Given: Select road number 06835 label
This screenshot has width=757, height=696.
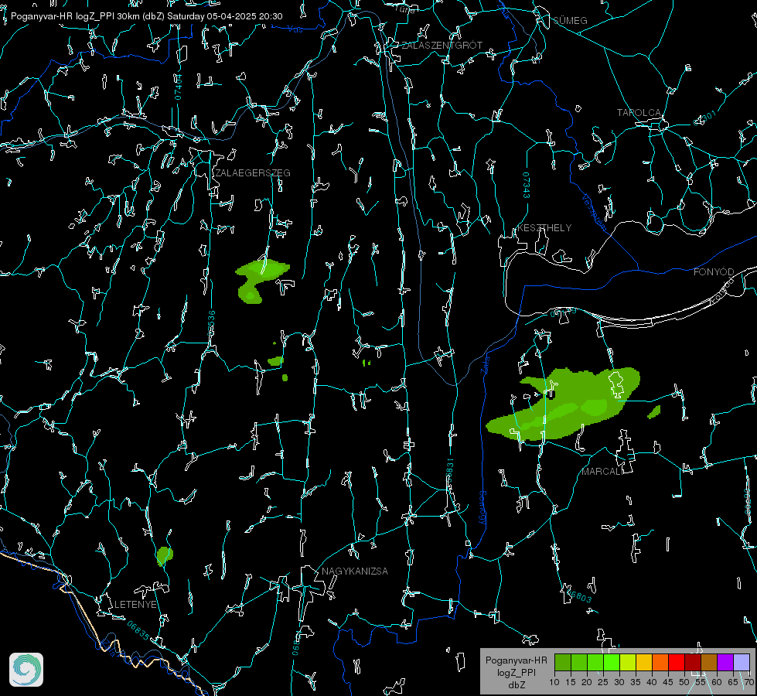Looking at the screenshot, I should coord(138,631).
